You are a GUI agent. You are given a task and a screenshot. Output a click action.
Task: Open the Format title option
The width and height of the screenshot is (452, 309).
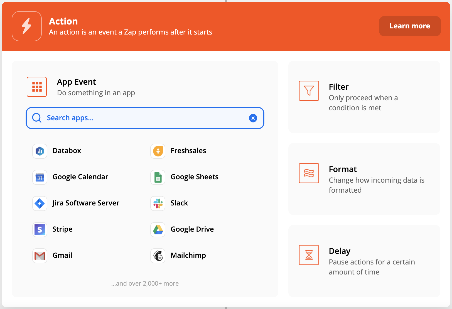pos(343,169)
